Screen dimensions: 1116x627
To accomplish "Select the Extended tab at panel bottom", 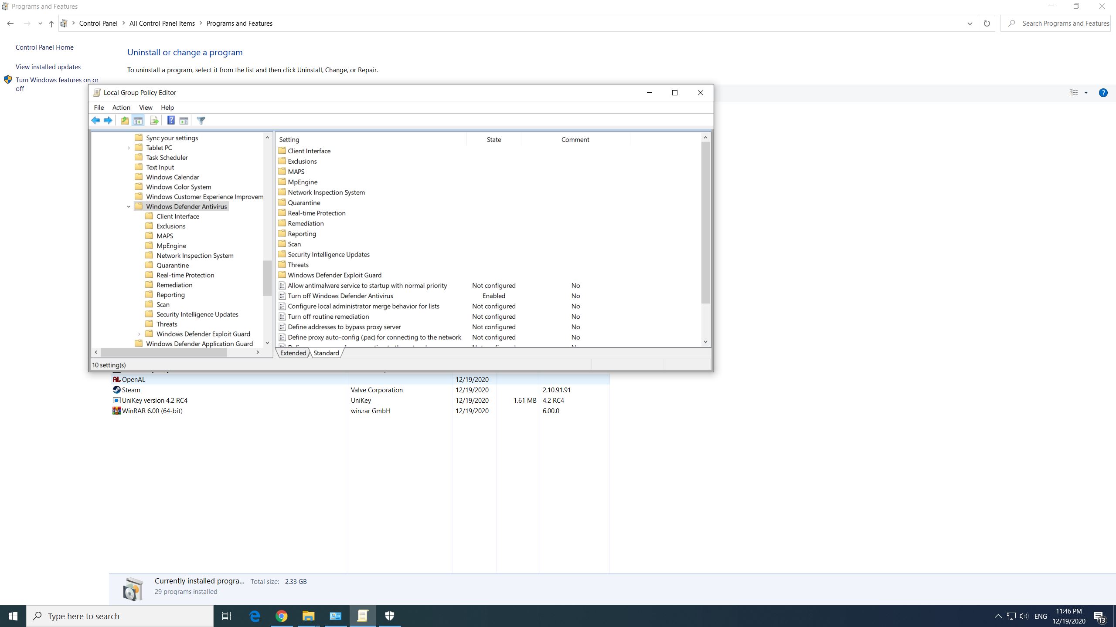I will pyautogui.click(x=293, y=353).
